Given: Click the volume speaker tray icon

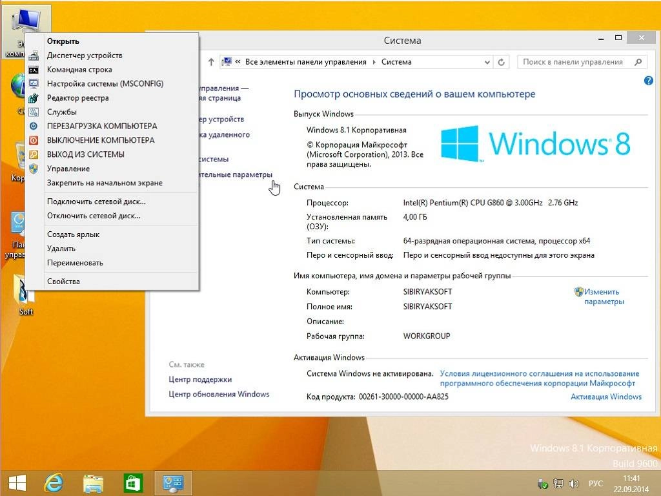Looking at the screenshot, I should click(573, 483).
